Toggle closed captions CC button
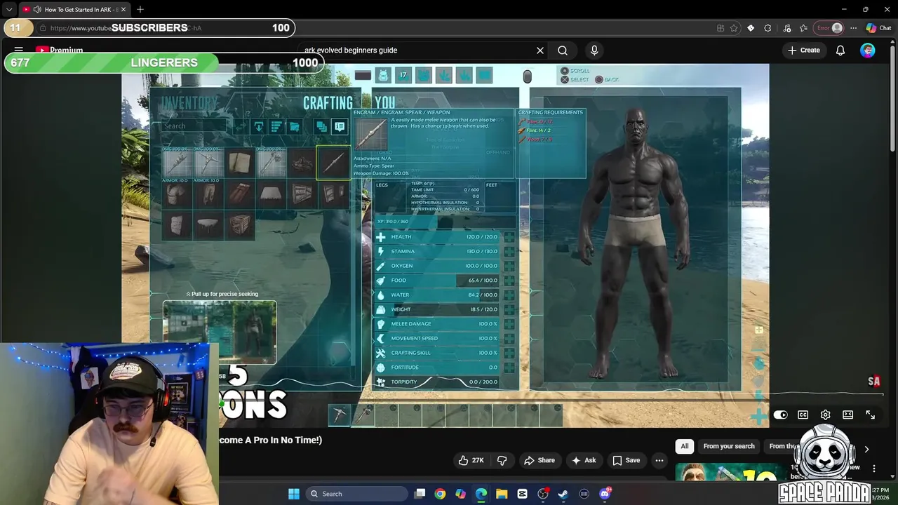Viewport: 898px width, 505px height. pyautogui.click(x=803, y=415)
